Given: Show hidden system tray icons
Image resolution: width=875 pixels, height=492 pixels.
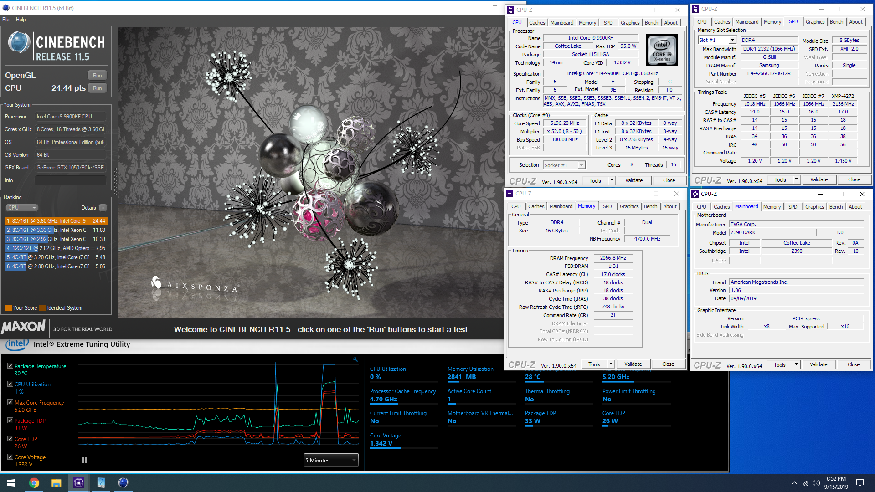Looking at the screenshot, I should [794, 483].
